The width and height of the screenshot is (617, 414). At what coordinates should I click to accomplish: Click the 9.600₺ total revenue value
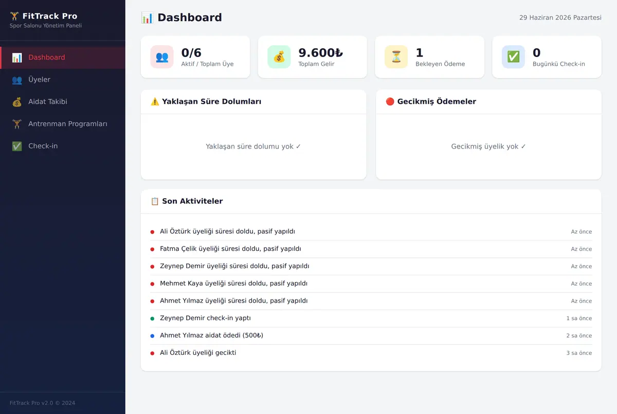[x=320, y=53]
